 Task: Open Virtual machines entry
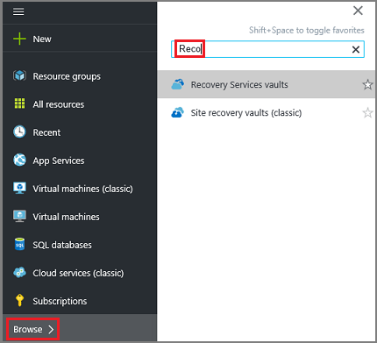[x=80, y=217]
